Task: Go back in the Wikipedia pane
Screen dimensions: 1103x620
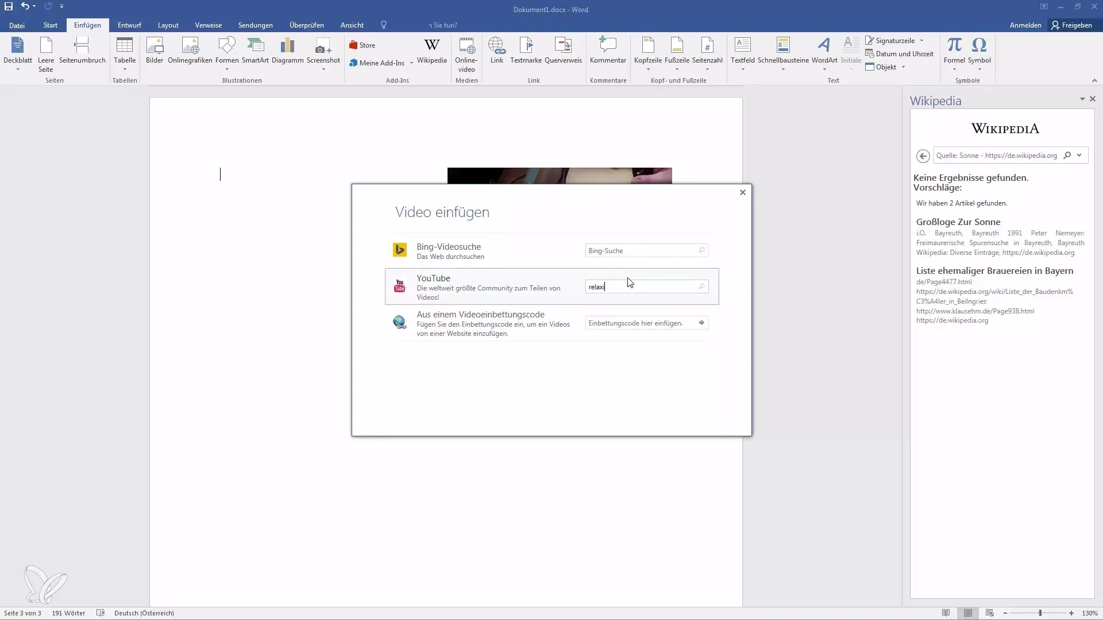Action: pos(923,156)
